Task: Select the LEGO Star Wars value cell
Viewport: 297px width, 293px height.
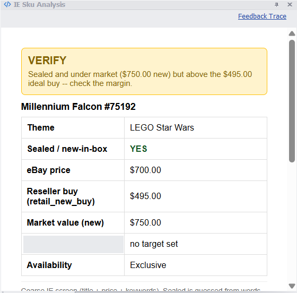Action: coord(196,127)
